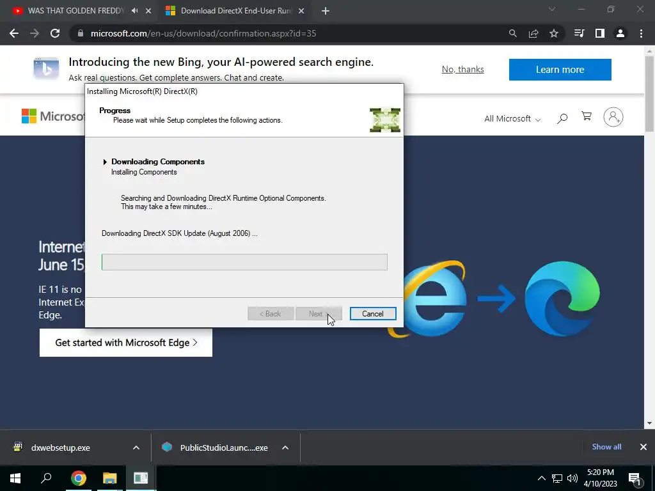This screenshot has width=655, height=491.
Task: Click the address bar URL field
Action: click(x=288, y=33)
